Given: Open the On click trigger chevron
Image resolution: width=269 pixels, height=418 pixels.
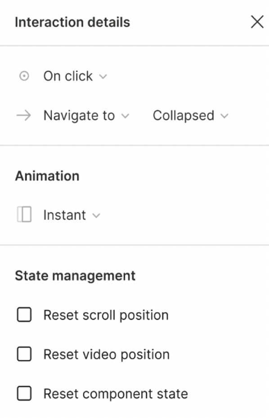Looking at the screenshot, I should pos(103,77).
